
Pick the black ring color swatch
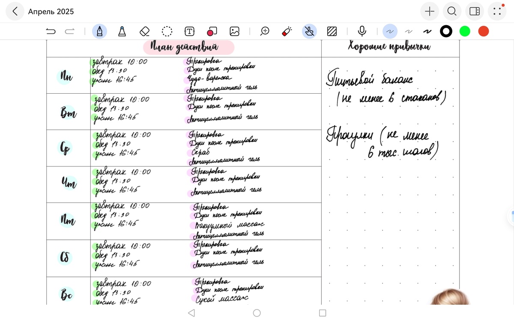click(x=446, y=31)
